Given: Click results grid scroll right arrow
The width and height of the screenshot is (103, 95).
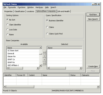Looking at the screenshot, I should [x=98, y=87].
